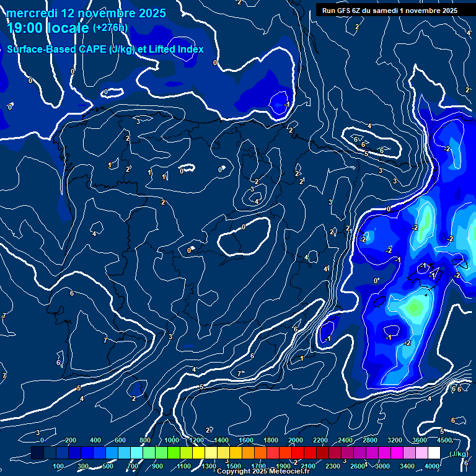
Task: Click the "(J/kg)" unit label beside legend
Action: tap(459, 454)
